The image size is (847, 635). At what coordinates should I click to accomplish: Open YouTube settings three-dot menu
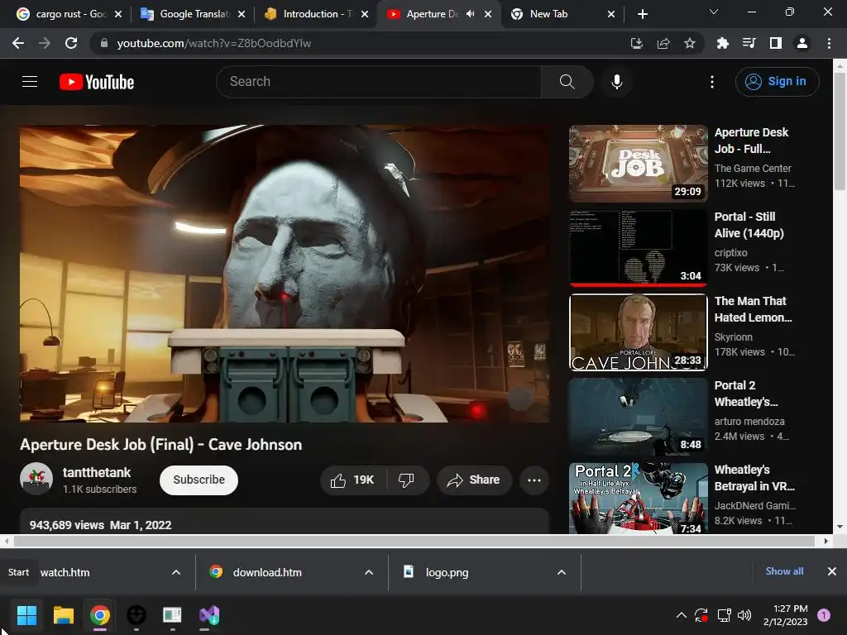712,82
